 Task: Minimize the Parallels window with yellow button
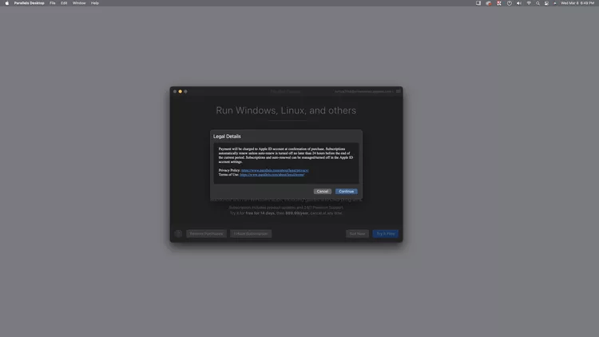[x=180, y=91]
